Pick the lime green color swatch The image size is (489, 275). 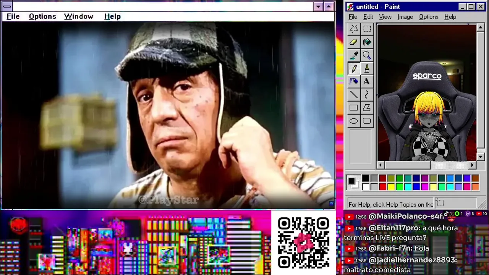(x=399, y=186)
